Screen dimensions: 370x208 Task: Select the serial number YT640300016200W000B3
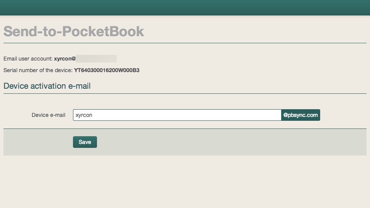[107, 70]
